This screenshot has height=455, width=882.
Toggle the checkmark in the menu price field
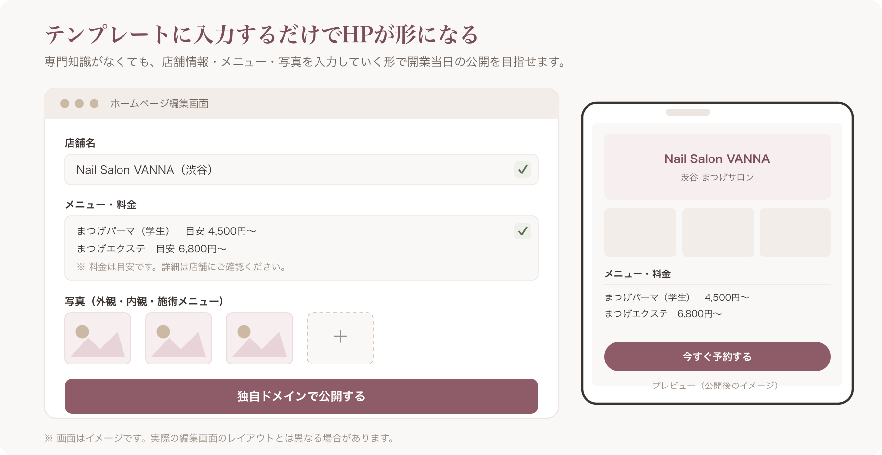[523, 231]
